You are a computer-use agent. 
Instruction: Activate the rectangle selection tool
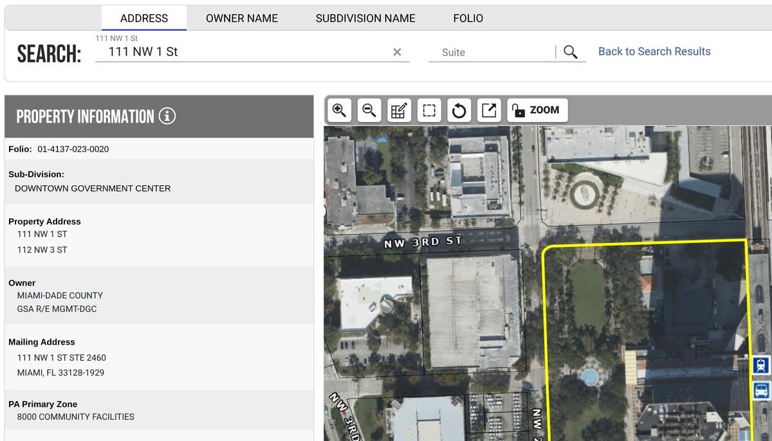tap(429, 111)
